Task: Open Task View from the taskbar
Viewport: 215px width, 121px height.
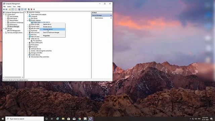Action: pyautogui.click(x=52, y=119)
